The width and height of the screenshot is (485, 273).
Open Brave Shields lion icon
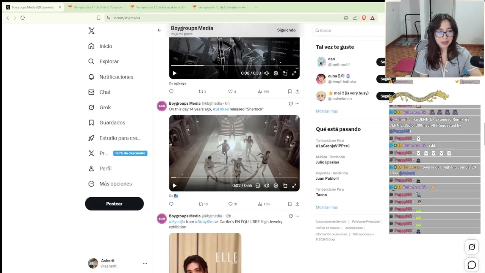[x=364, y=18]
